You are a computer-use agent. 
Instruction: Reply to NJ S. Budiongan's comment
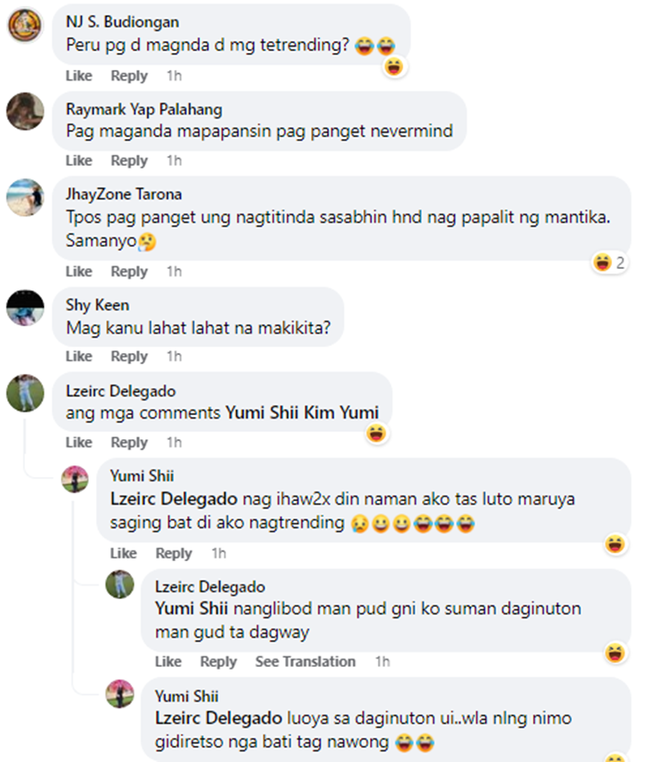point(129,76)
